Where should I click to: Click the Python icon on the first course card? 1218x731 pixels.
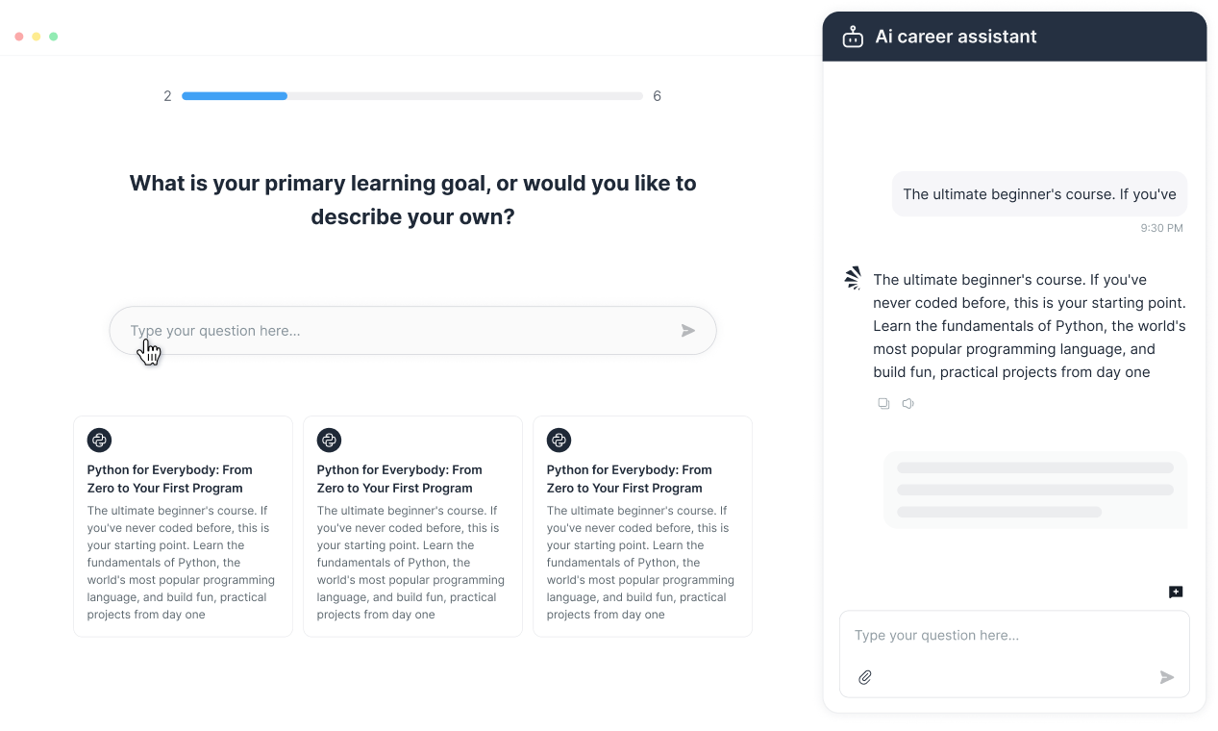click(99, 441)
